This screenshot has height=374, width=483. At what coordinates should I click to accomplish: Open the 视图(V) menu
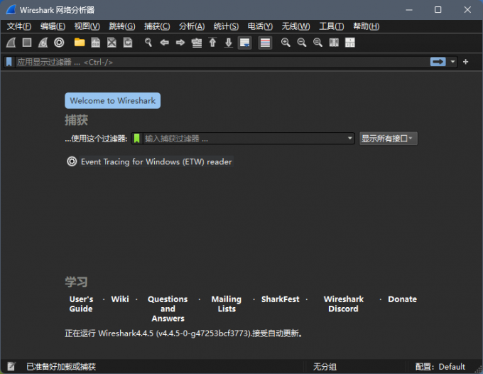pos(87,26)
